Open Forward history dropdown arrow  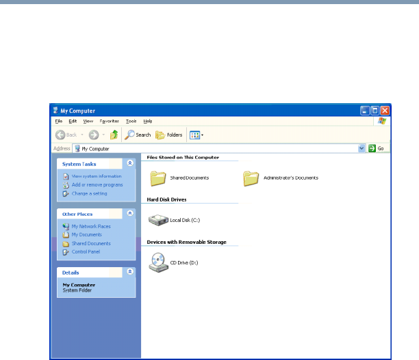103,135
